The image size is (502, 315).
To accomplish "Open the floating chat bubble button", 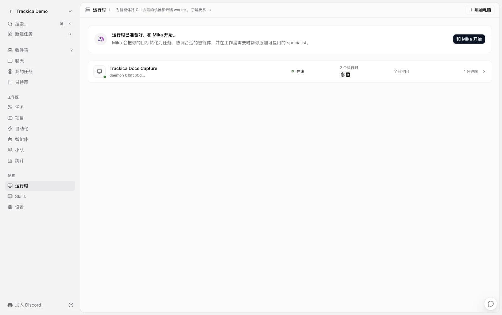I will [x=490, y=304].
